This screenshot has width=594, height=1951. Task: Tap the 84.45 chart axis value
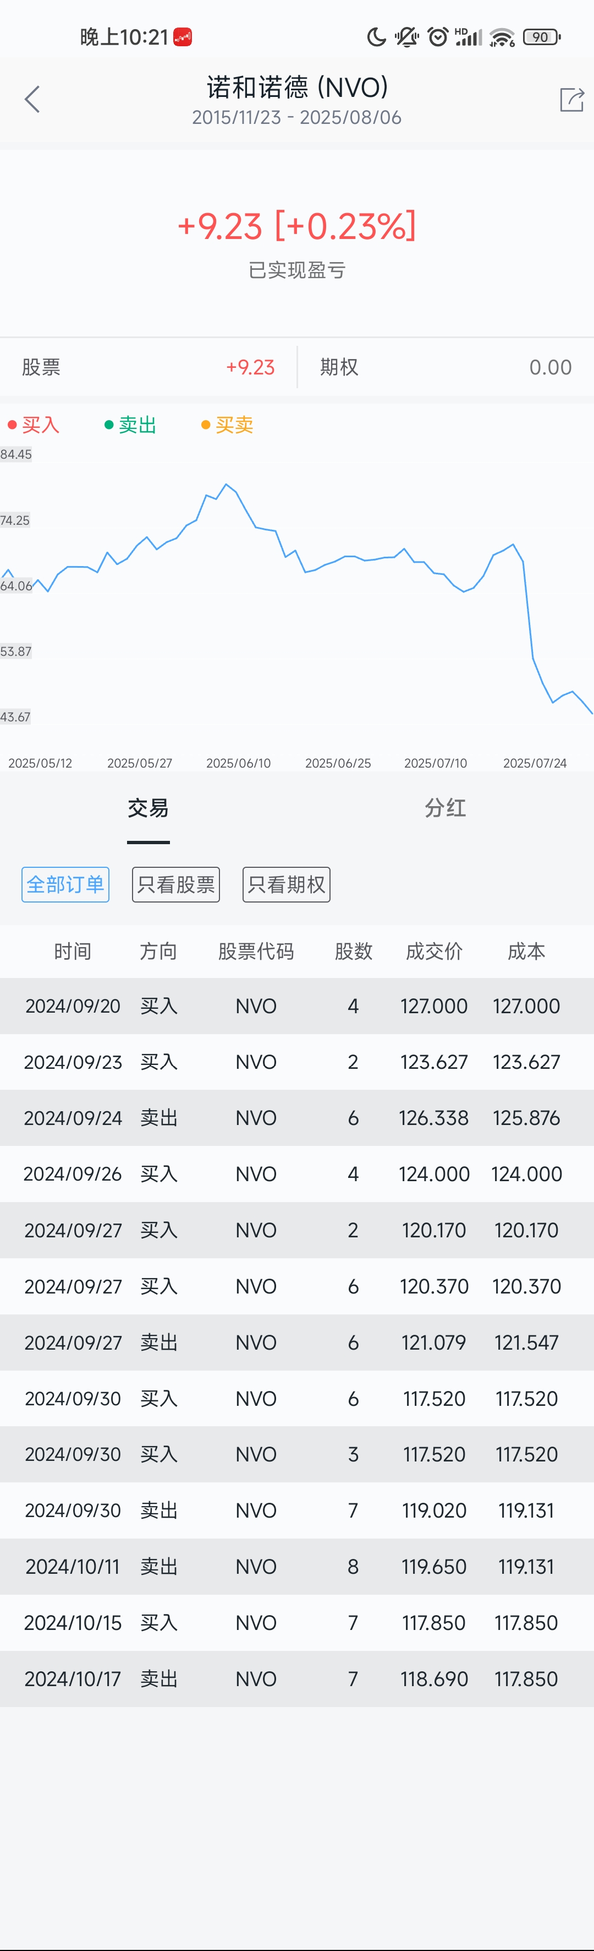point(16,454)
